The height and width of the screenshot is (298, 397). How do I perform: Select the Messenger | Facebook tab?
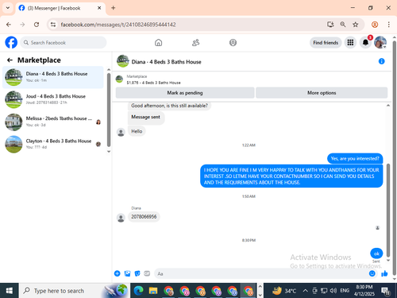tap(60, 8)
